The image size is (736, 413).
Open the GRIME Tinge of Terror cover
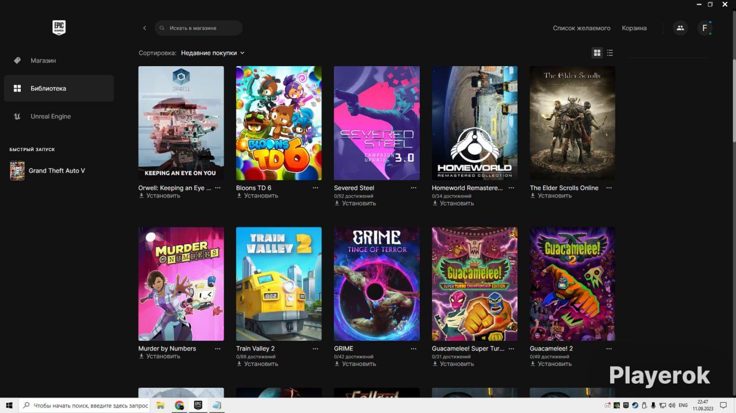click(x=377, y=284)
